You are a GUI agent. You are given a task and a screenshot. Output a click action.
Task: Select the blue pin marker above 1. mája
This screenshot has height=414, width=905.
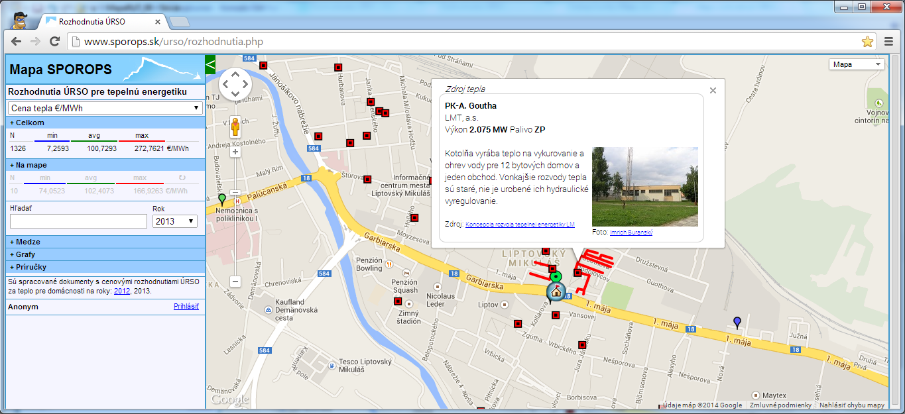[x=737, y=323]
